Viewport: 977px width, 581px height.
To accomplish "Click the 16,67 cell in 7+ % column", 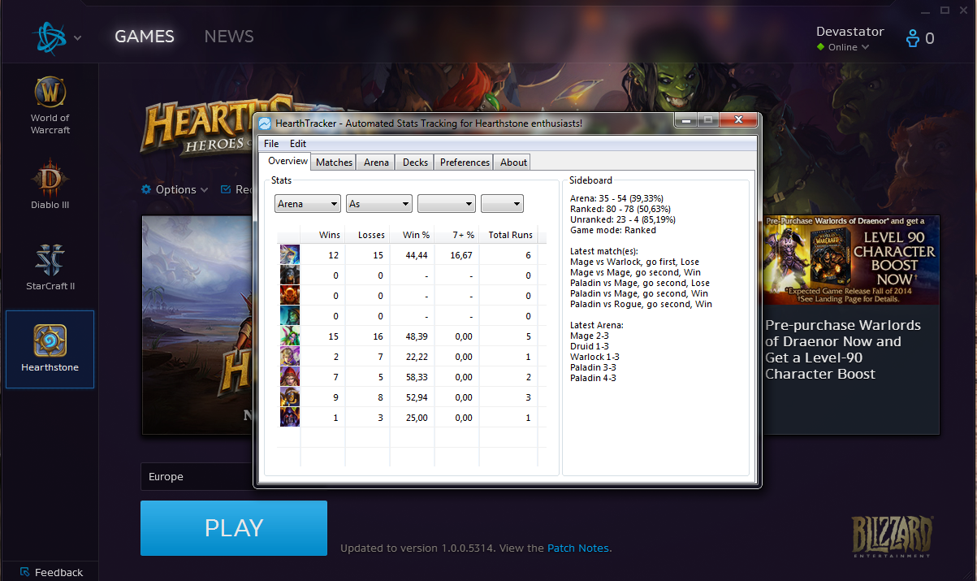I will (460, 255).
